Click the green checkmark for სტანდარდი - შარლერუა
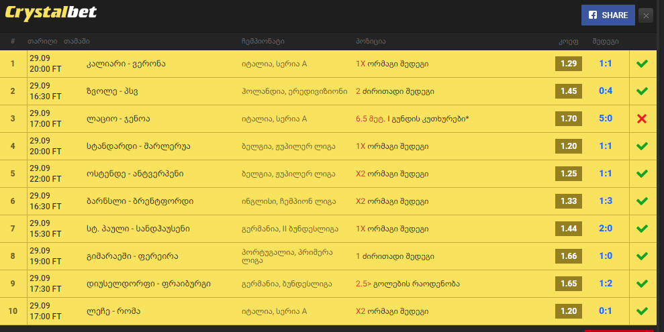Screen dimensions: 664x332 point(642,146)
